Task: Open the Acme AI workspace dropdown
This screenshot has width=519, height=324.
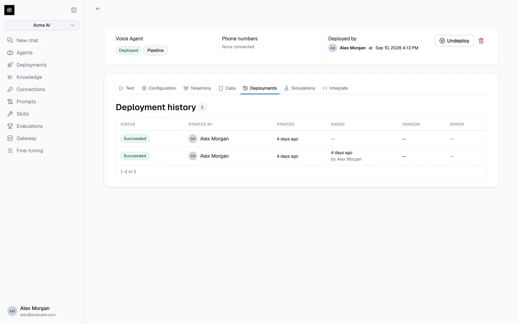Action: tap(42, 25)
